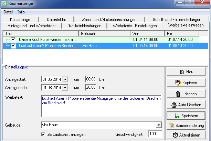Viewport: 211px width, 141px height.
Task: Open the Grafikeinblendungen tab
Action: pyautogui.click(x=84, y=26)
